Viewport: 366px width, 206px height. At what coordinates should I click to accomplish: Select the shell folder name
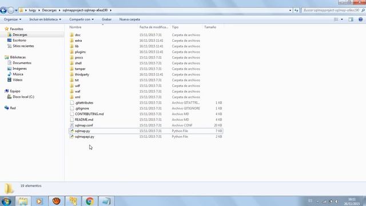(78, 63)
